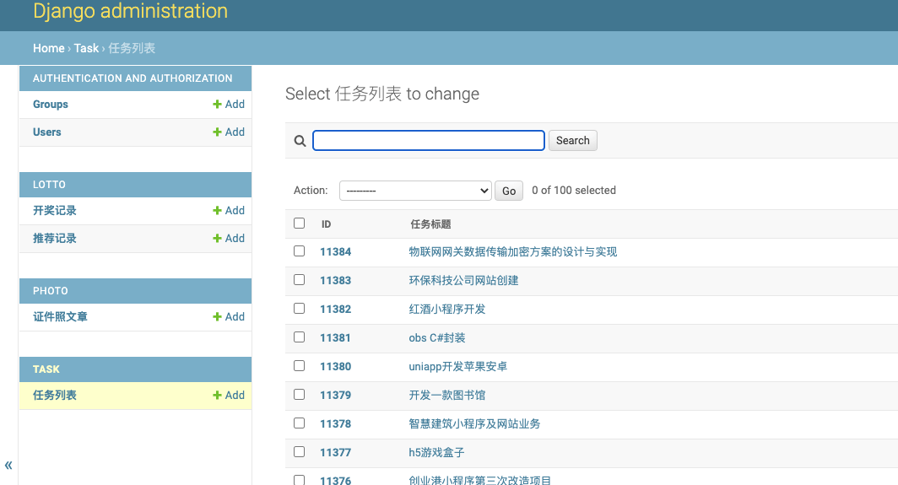This screenshot has width=898, height=485.
Task: Open Authentication and Authorization section header
Action: [x=133, y=78]
